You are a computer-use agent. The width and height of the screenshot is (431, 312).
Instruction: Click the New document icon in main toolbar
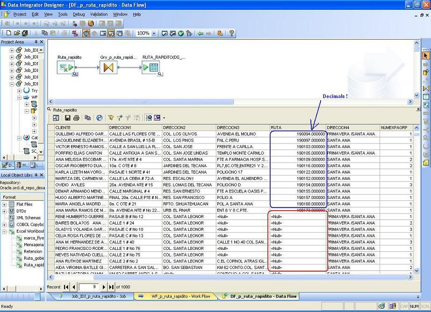click(9, 33)
